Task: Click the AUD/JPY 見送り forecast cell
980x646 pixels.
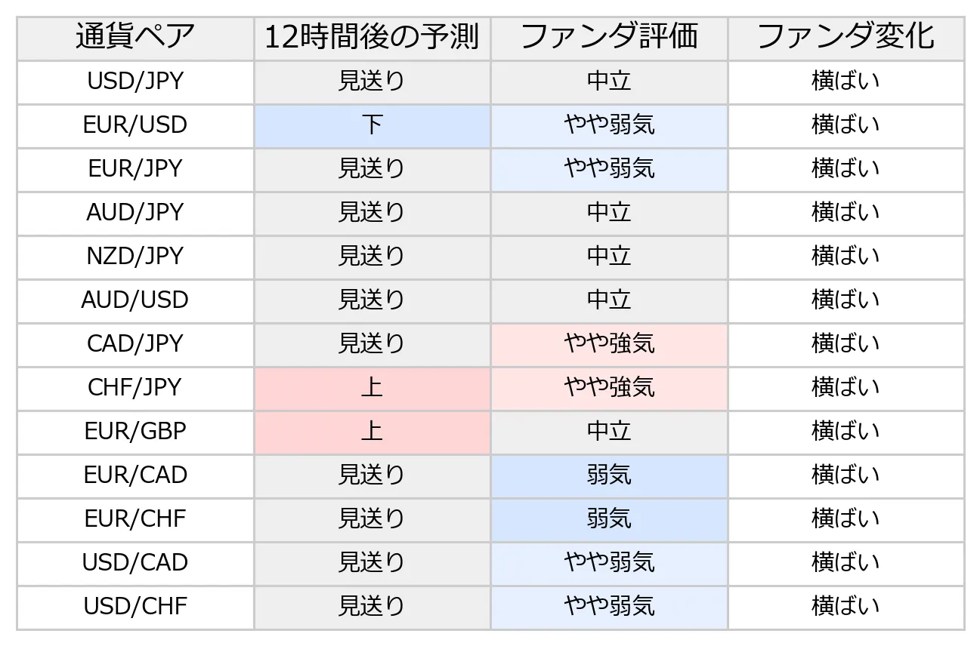Action: pyautogui.click(x=372, y=213)
